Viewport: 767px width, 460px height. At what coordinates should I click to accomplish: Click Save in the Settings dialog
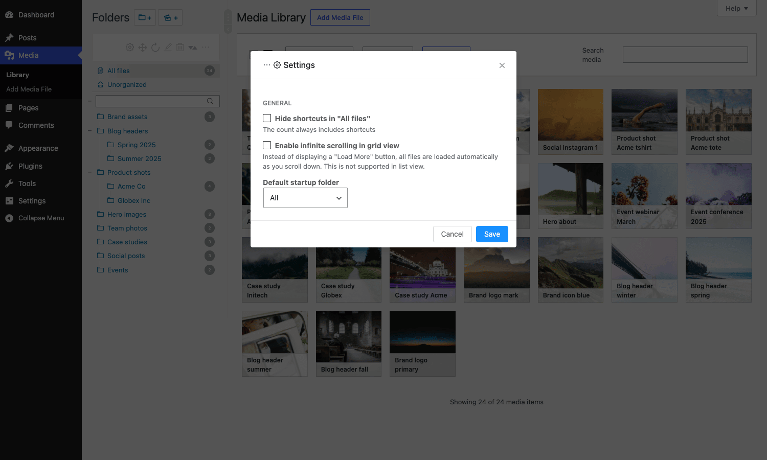click(x=492, y=234)
